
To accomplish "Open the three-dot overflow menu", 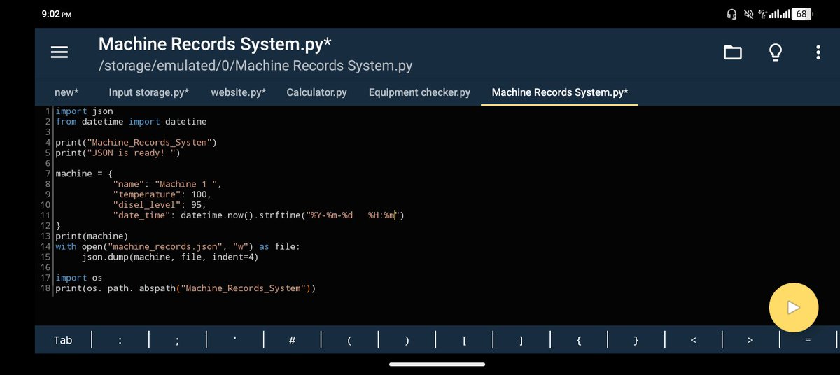I will pyautogui.click(x=818, y=52).
